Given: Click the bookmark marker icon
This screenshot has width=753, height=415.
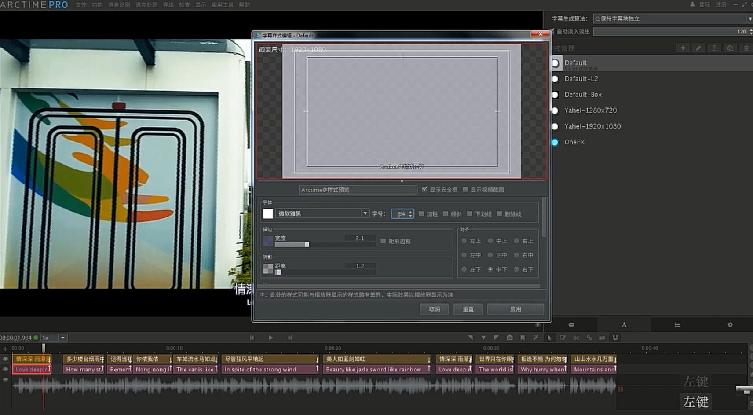Looking at the screenshot, I should tap(523, 338).
